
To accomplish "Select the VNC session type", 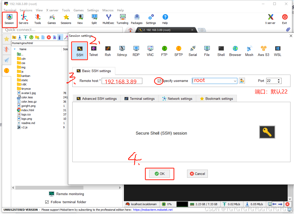I will tap(150, 50).
